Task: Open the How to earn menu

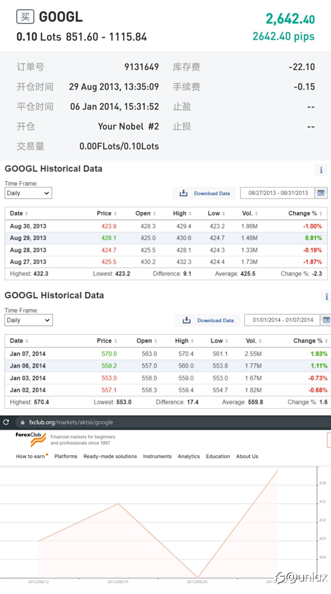Action: pyautogui.click(x=30, y=456)
